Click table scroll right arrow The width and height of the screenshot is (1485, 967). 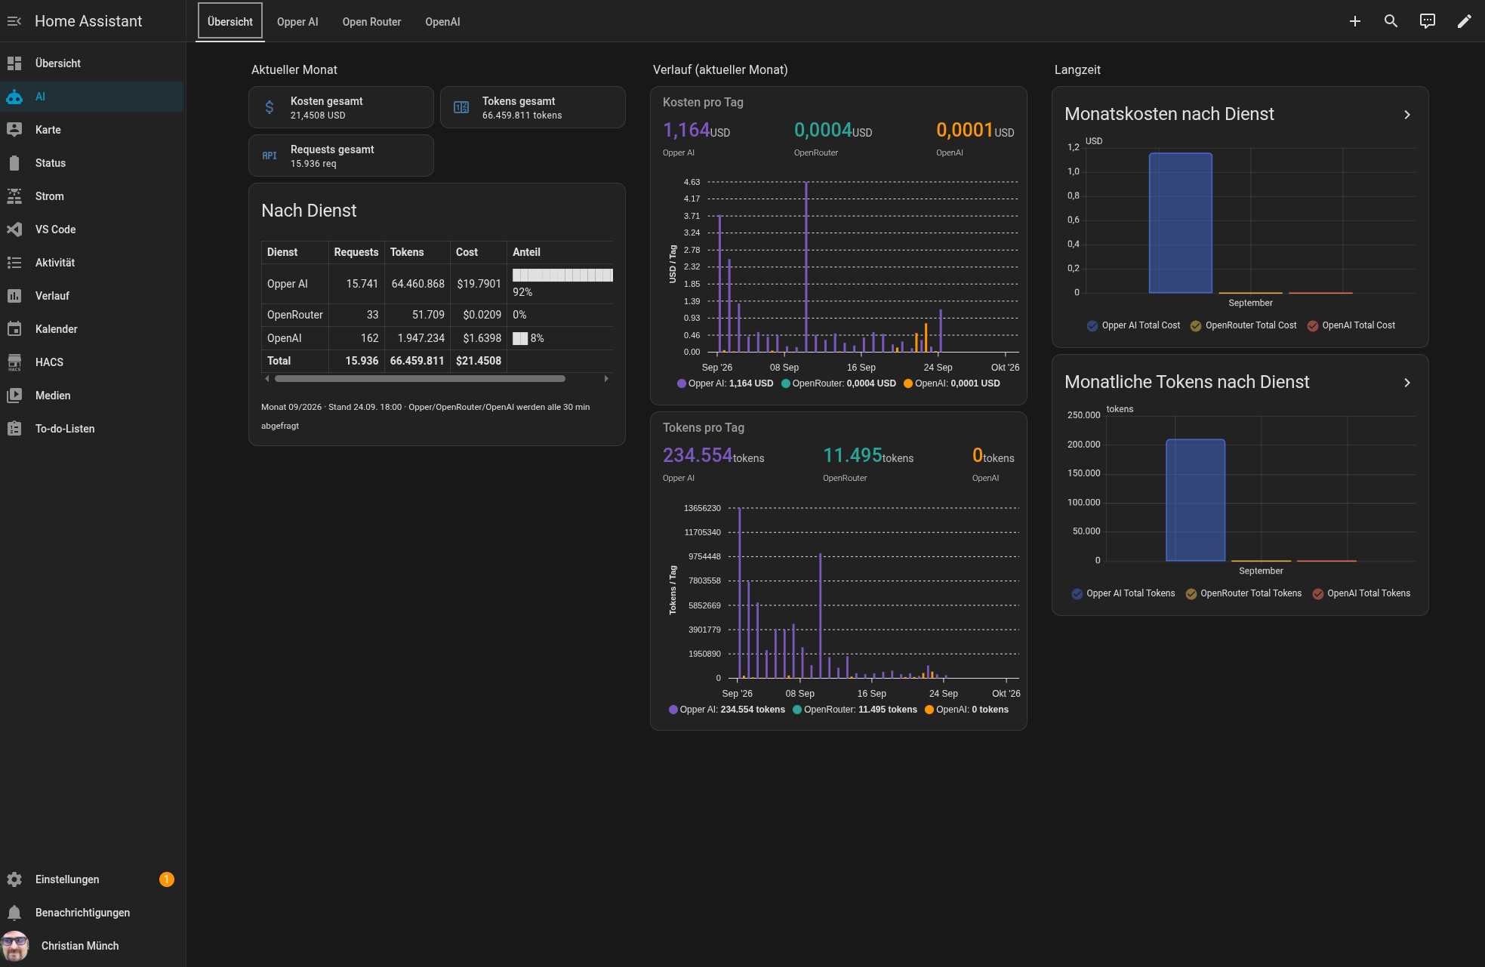point(606,378)
